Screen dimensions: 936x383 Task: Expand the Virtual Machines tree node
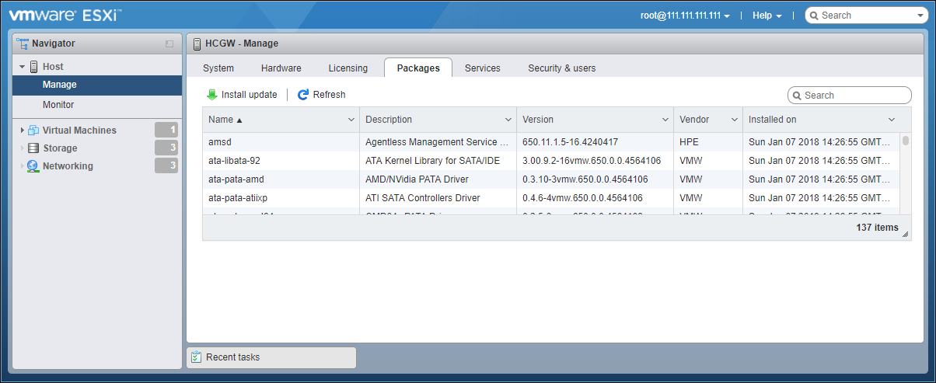coord(23,131)
